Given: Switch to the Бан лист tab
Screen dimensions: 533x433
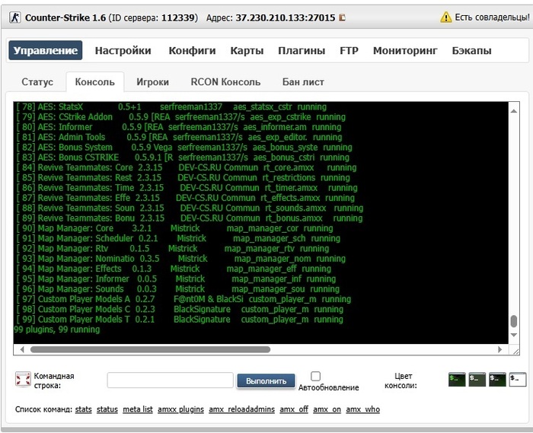Looking at the screenshot, I should (x=303, y=81).
